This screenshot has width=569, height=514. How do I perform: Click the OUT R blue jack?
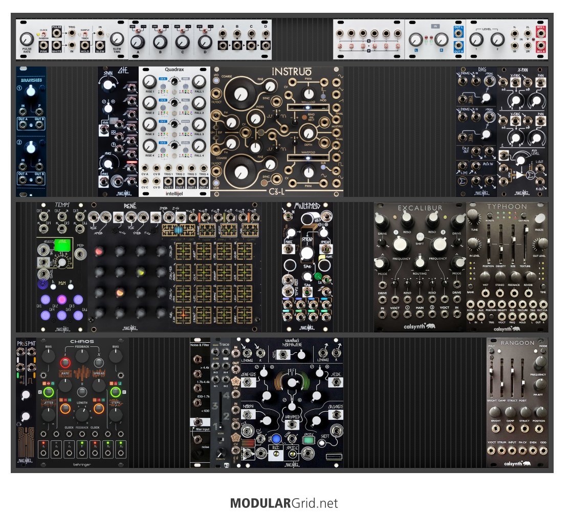tap(458, 46)
